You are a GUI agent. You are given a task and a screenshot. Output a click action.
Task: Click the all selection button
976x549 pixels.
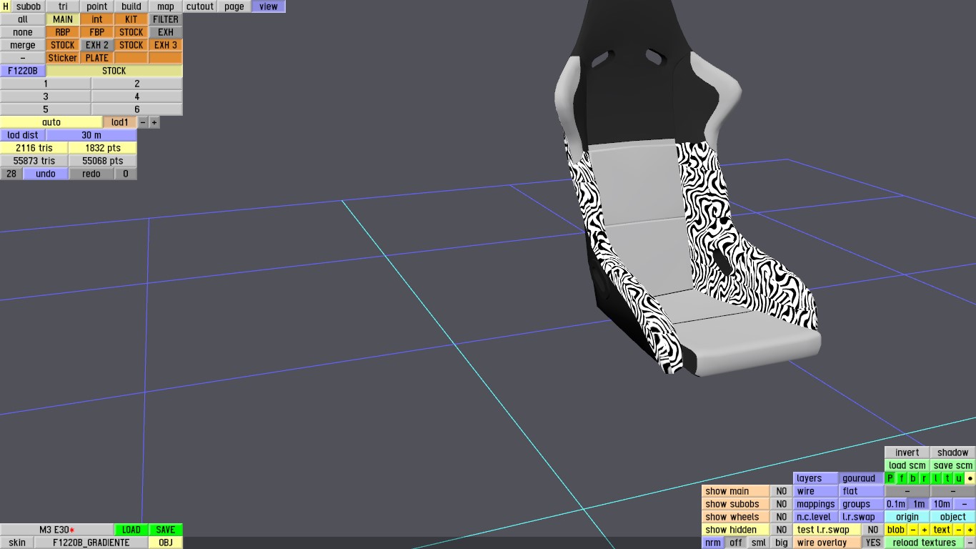point(23,19)
